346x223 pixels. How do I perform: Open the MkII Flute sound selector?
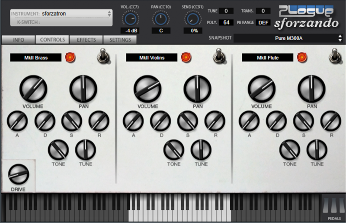coord(268,57)
